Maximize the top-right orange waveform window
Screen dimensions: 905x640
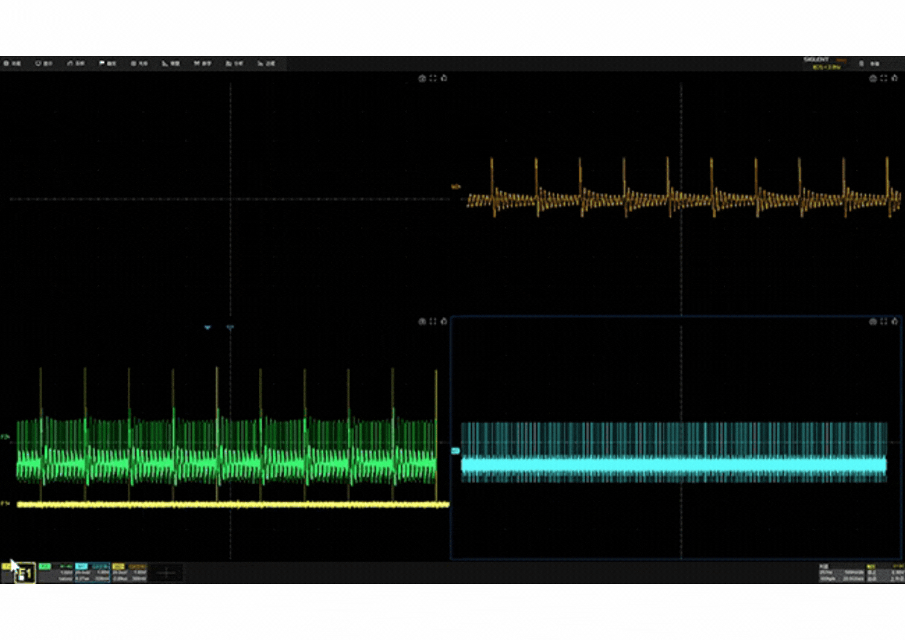tap(883, 78)
